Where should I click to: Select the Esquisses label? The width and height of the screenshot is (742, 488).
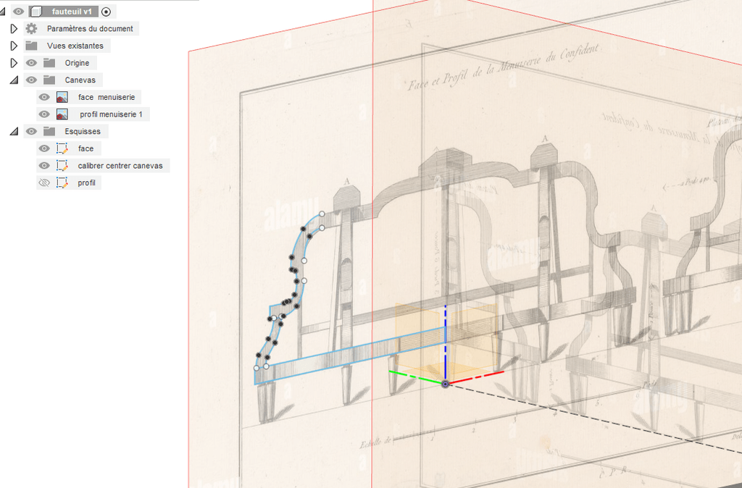[83, 132]
